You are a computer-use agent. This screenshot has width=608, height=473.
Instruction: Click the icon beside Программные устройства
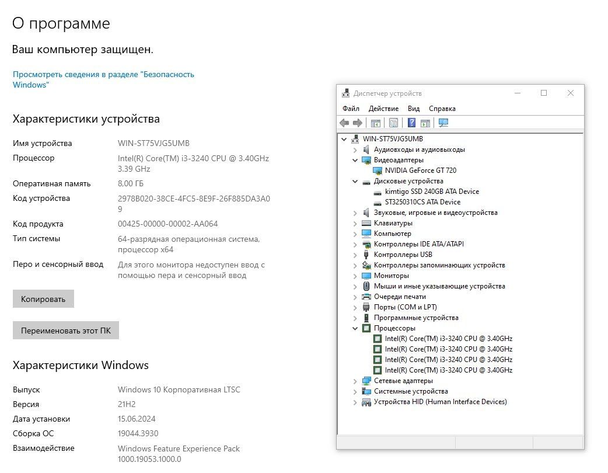(366, 318)
